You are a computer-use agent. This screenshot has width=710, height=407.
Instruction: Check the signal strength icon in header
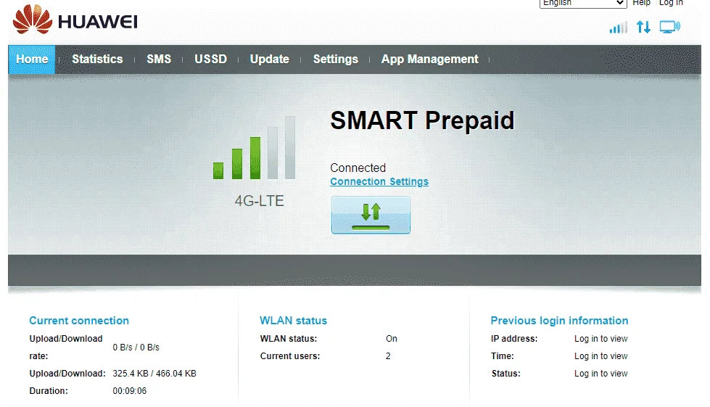pyautogui.click(x=618, y=27)
